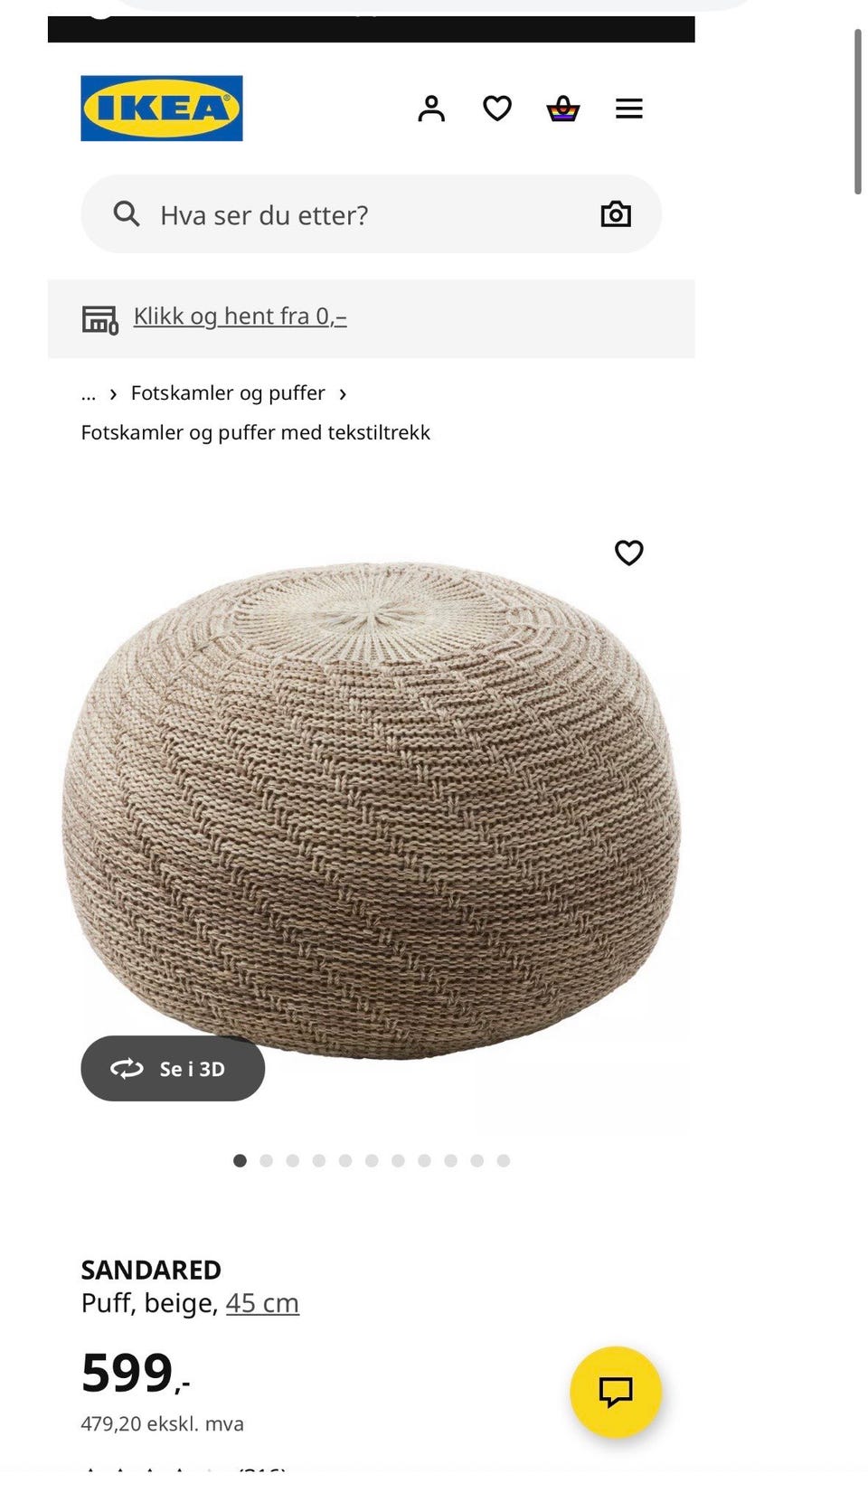Open Fotskamler og puffer med tekstiltrekk breadcrumb

coord(256,432)
